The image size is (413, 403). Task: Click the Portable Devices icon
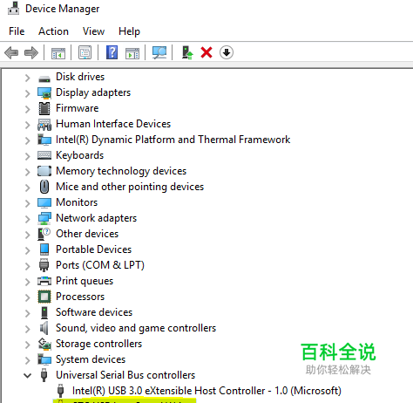click(x=44, y=249)
